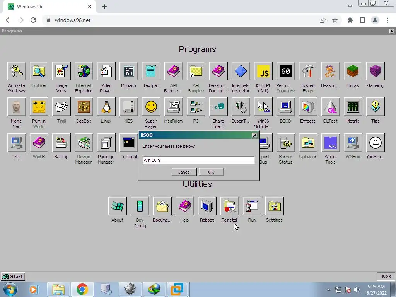Open Performance Counters icon
The height and width of the screenshot is (297, 396).
[x=286, y=71]
